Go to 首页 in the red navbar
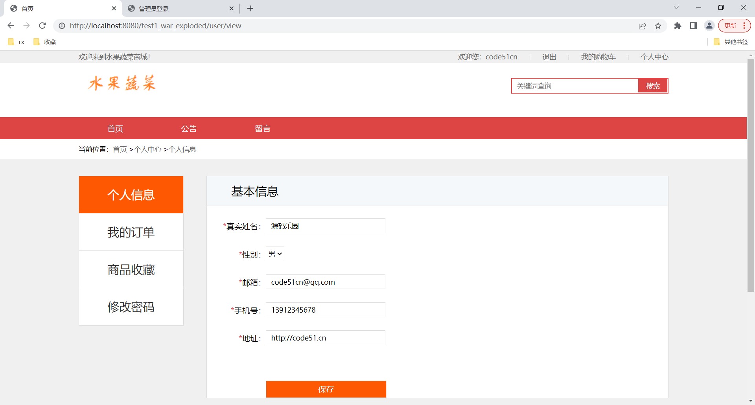 point(115,129)
